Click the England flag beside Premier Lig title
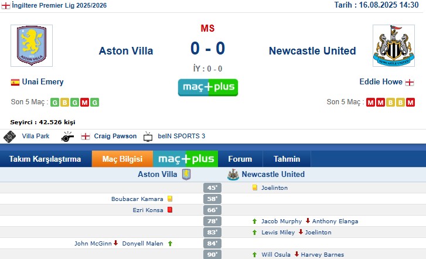This screenshot has height=259, width=426. point(5,5)
